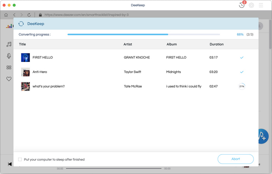Click artist name Tate McRae
The image size is (272, 174).
(133, 86)
